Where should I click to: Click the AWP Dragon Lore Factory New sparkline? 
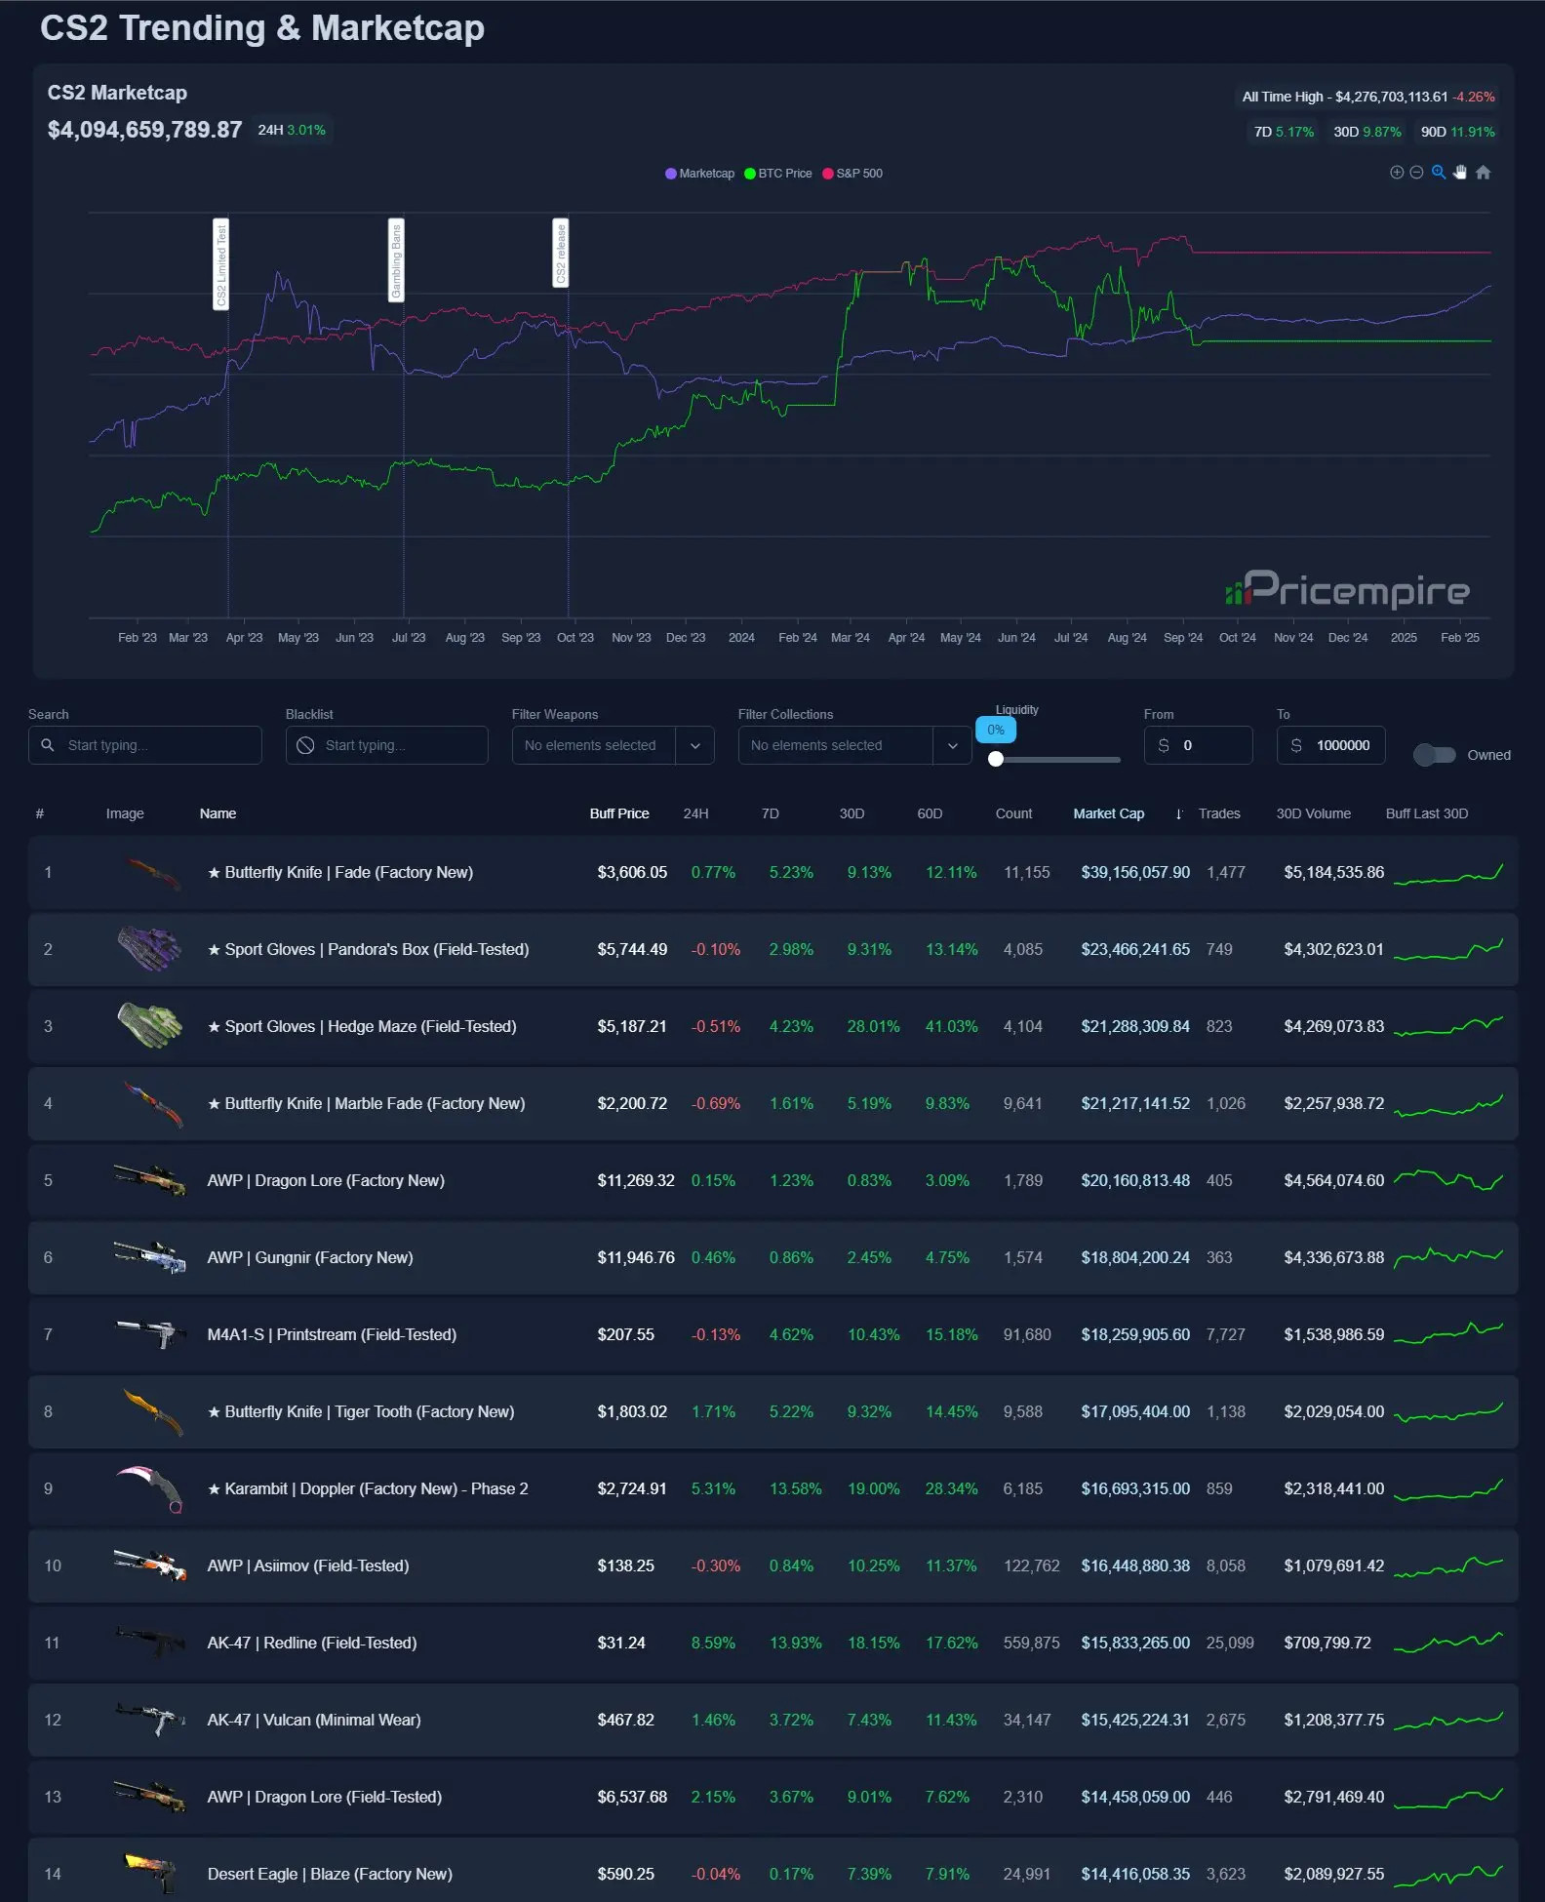[x=1448, y=1180]
